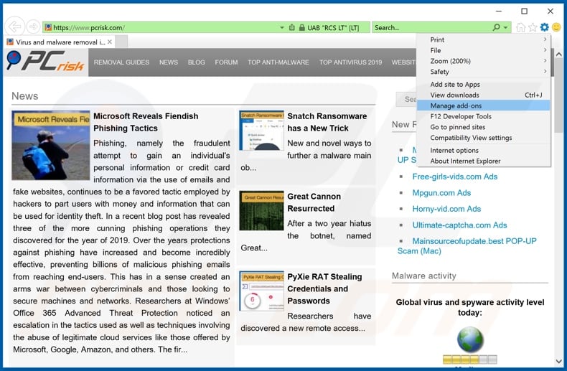Open the Zoom (200%) submenu
The width and height of the screenshot is (567, 371).
(x=484, y=61)
